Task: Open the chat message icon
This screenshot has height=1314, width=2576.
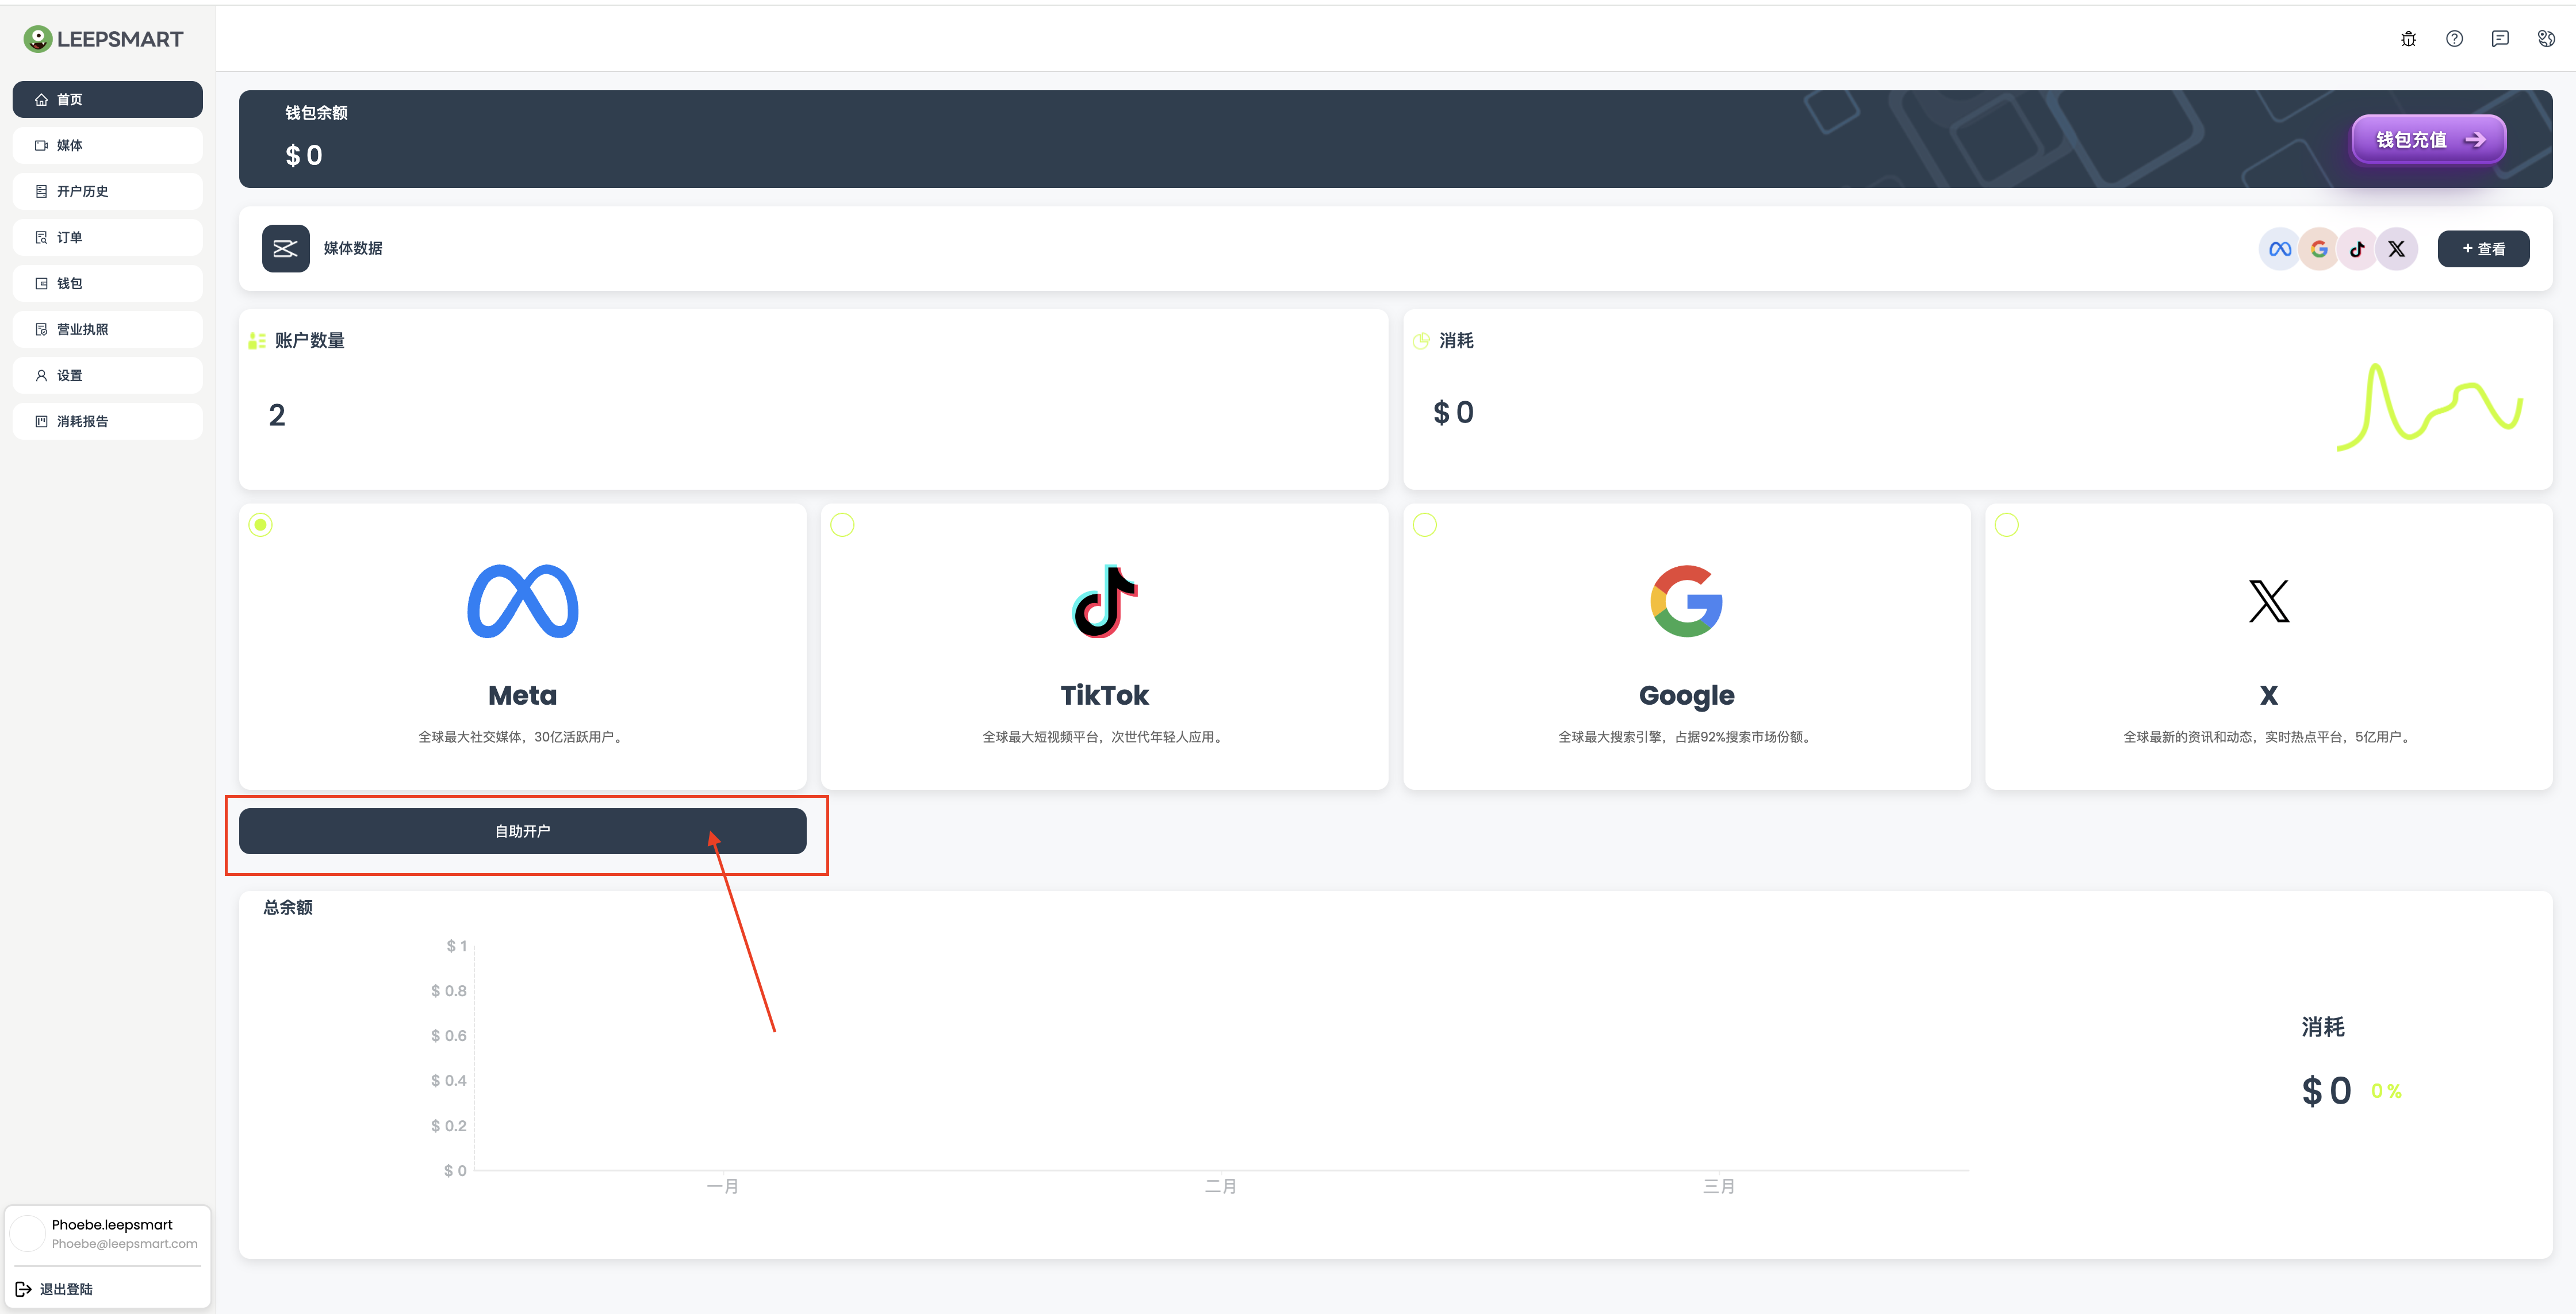Action: point(2500,39)
